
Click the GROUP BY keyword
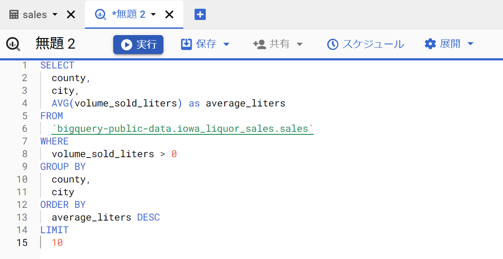point(63,166)
